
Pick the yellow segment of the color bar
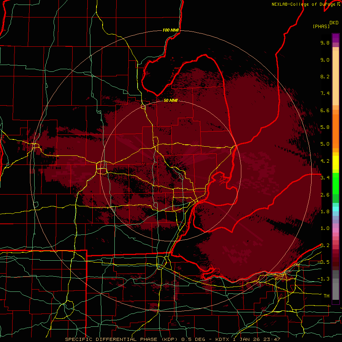pyautogui.click(x=336, y=163)
